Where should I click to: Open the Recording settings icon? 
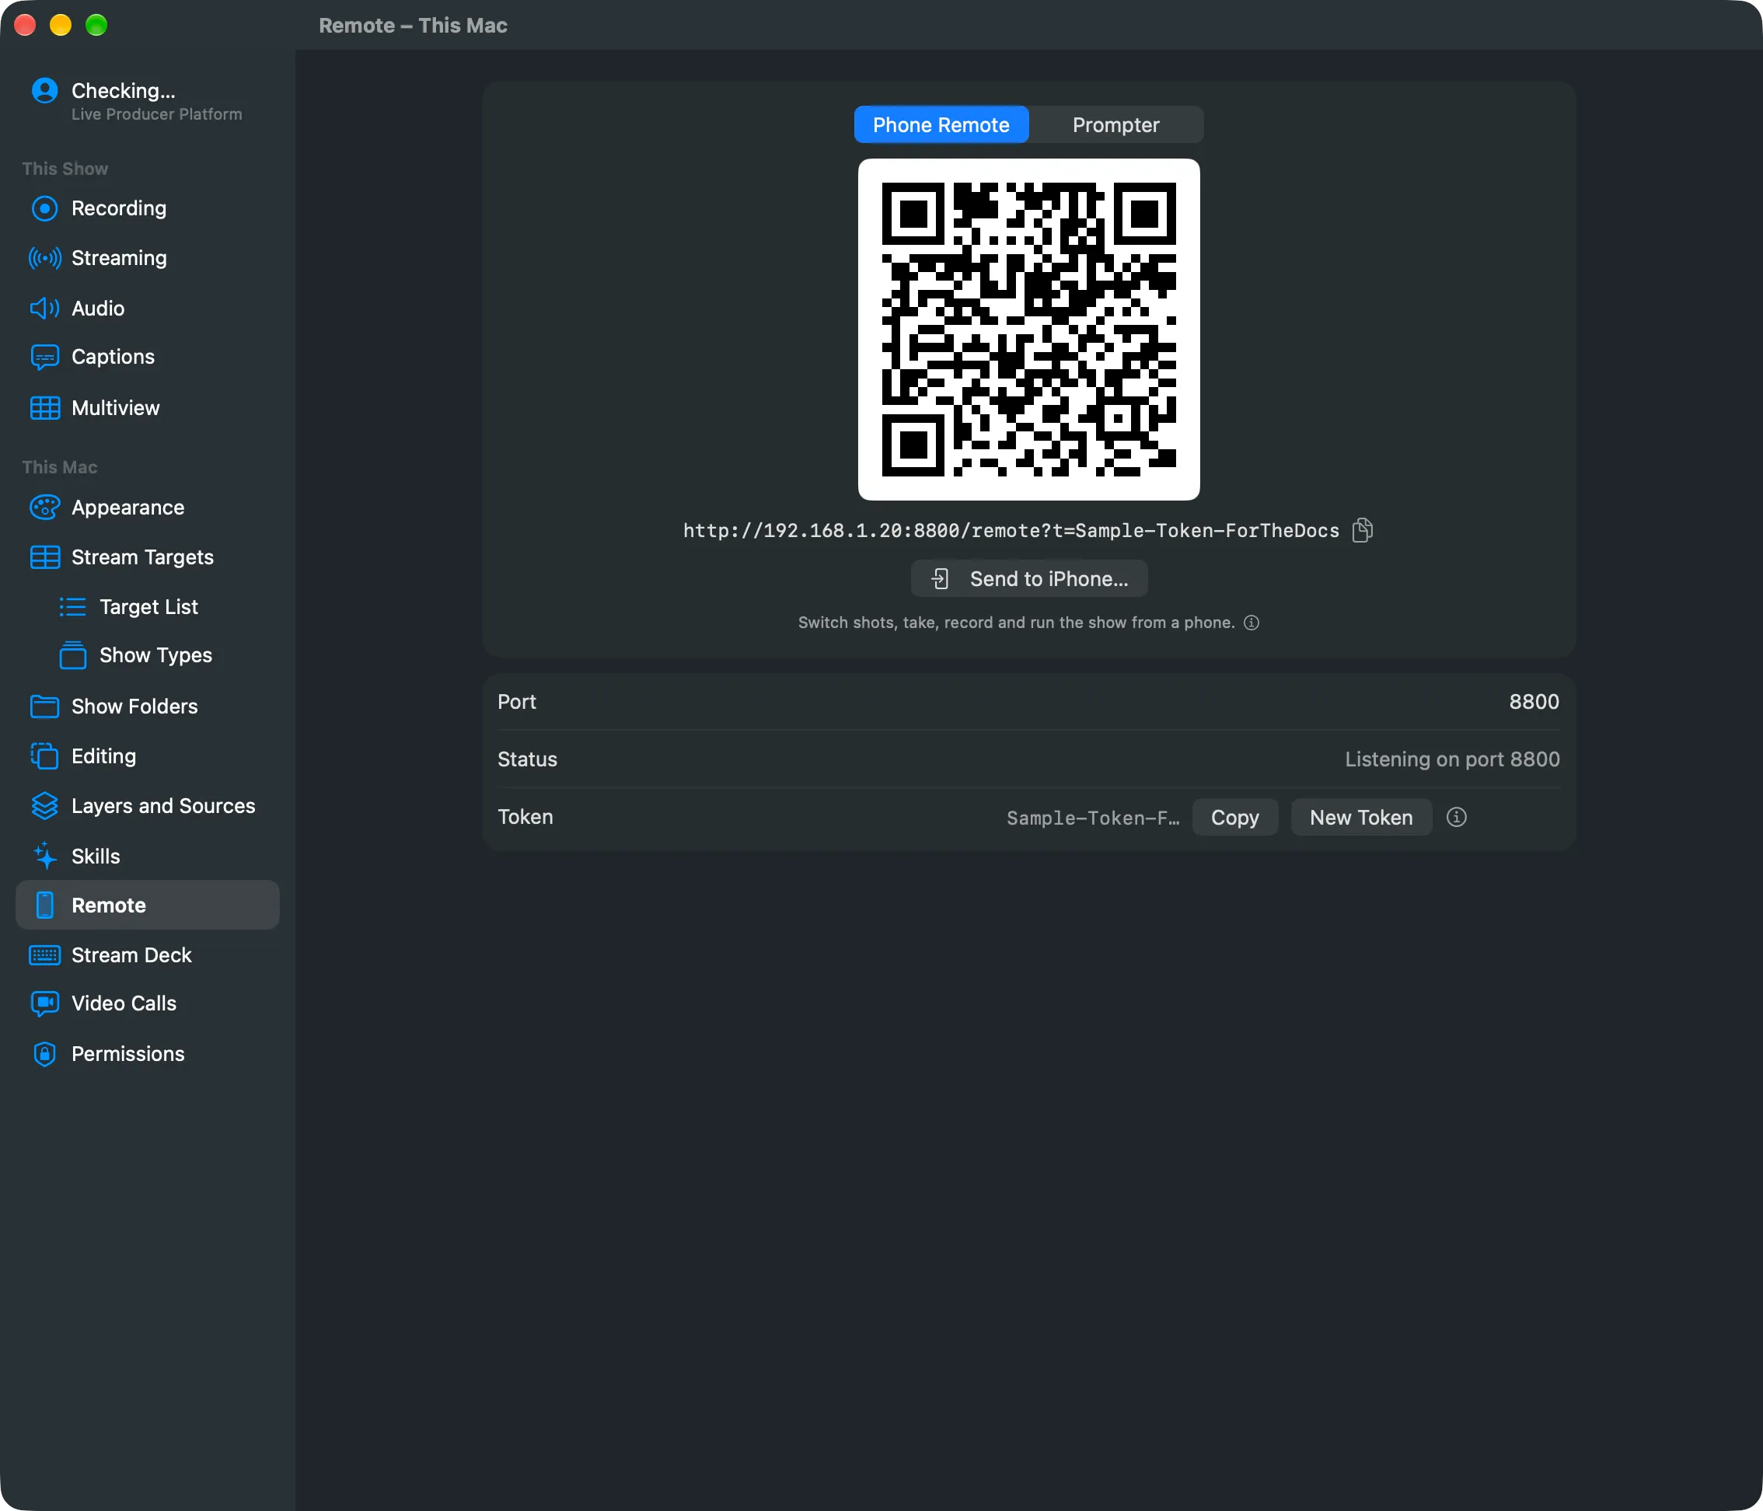coord(44,208)
